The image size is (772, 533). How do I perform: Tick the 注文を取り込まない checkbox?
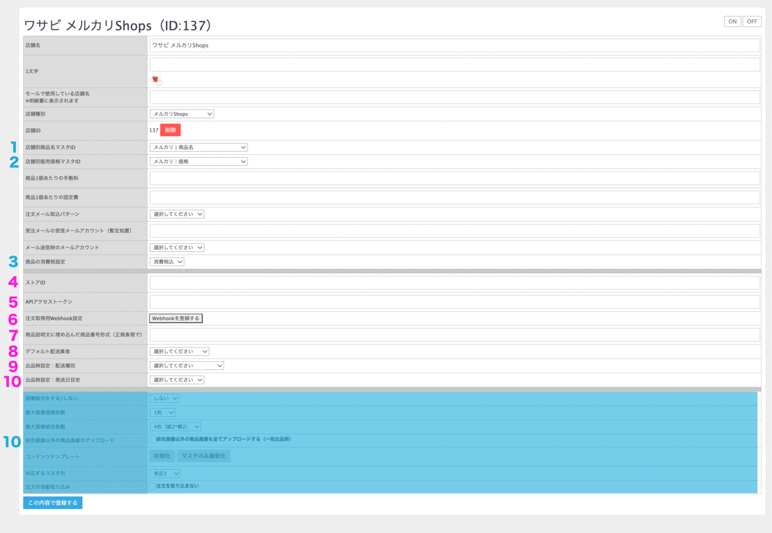(153, 486)
